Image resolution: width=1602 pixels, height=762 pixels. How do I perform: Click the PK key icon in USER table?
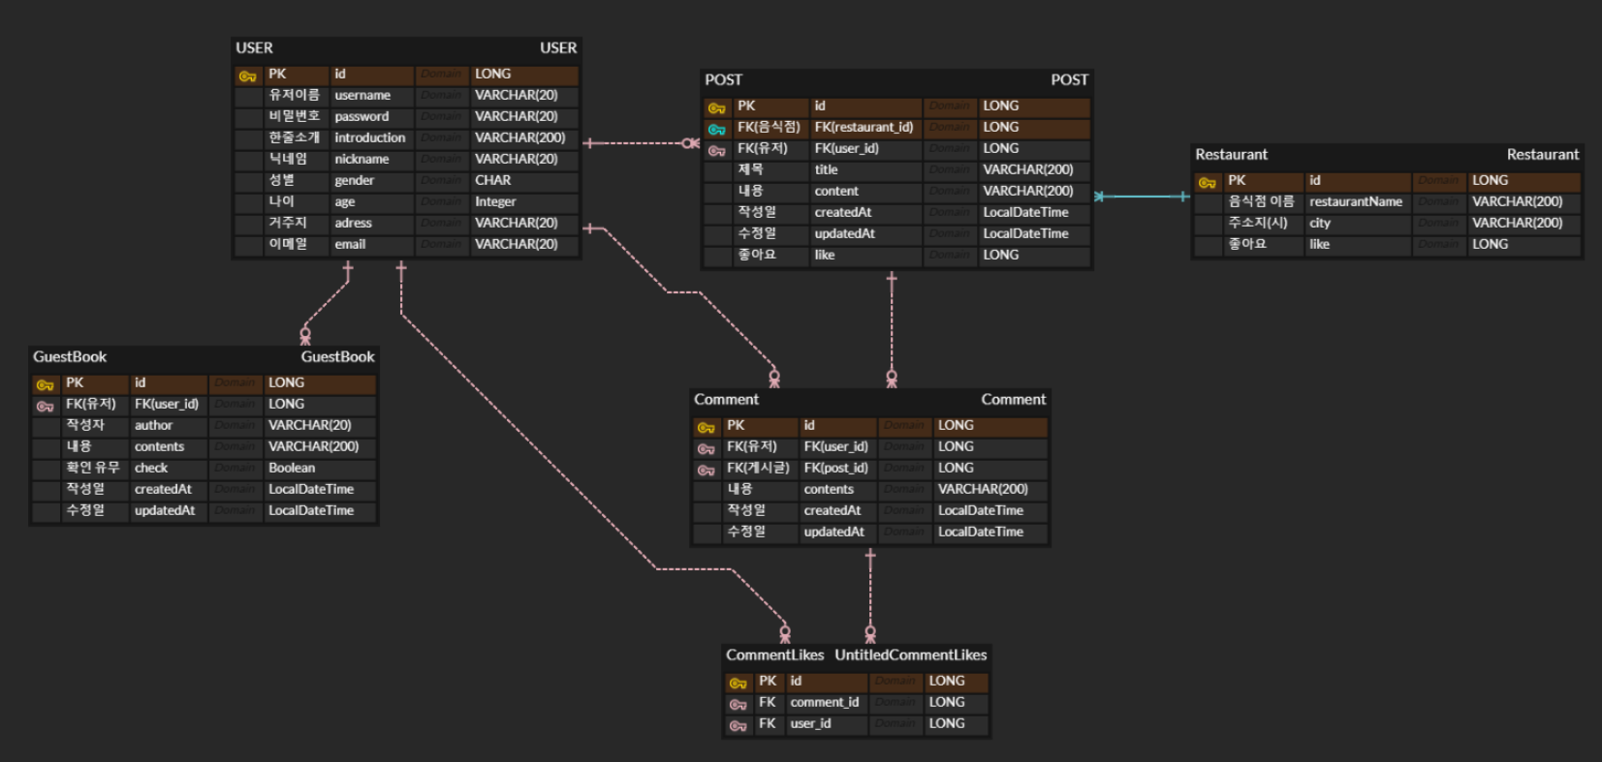click(247, 76)
